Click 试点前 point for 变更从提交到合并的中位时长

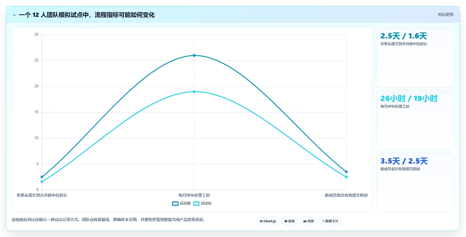(x=42, y=177)
